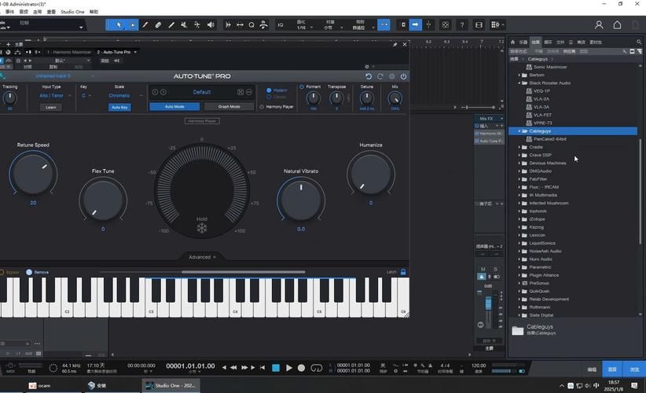Click the Flex Tune knob
This screenshot has width=646, height=393.
pos(103,200)
